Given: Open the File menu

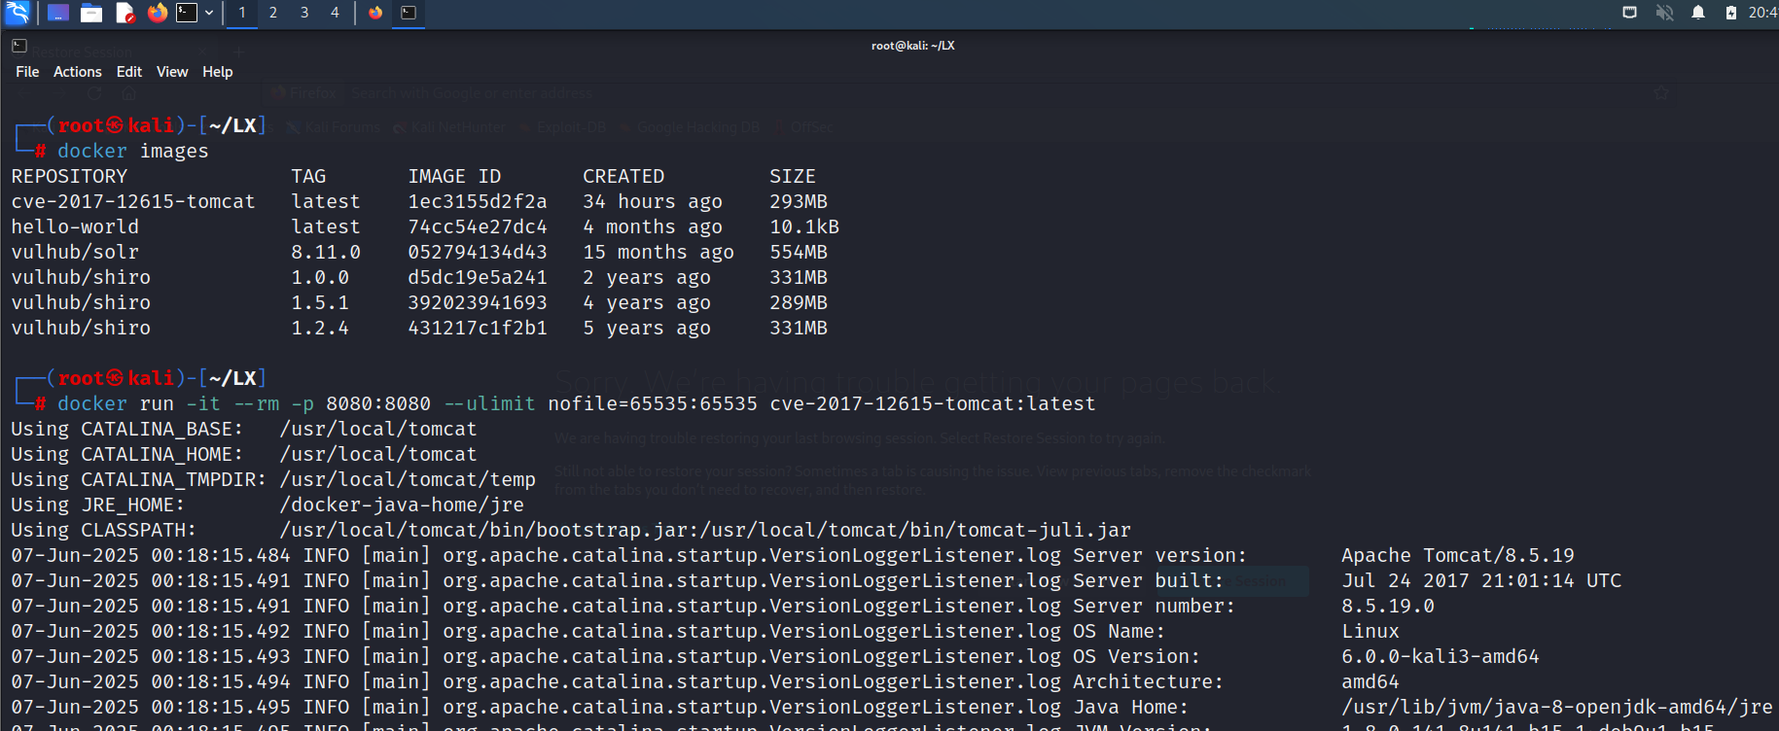Looking at the screenshot, I should (x=27, y=72).
